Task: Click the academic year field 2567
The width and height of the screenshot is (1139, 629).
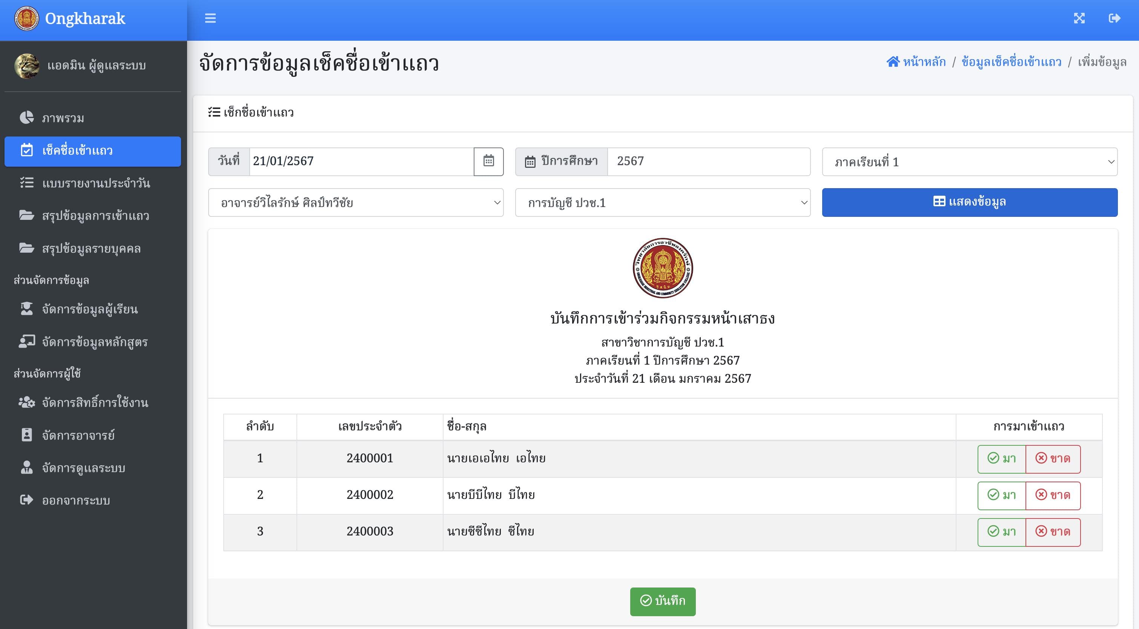Action: coord(709,161)
